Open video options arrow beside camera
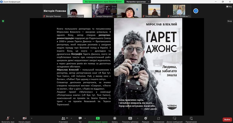 pyautogui.click(x=32, y=118)
